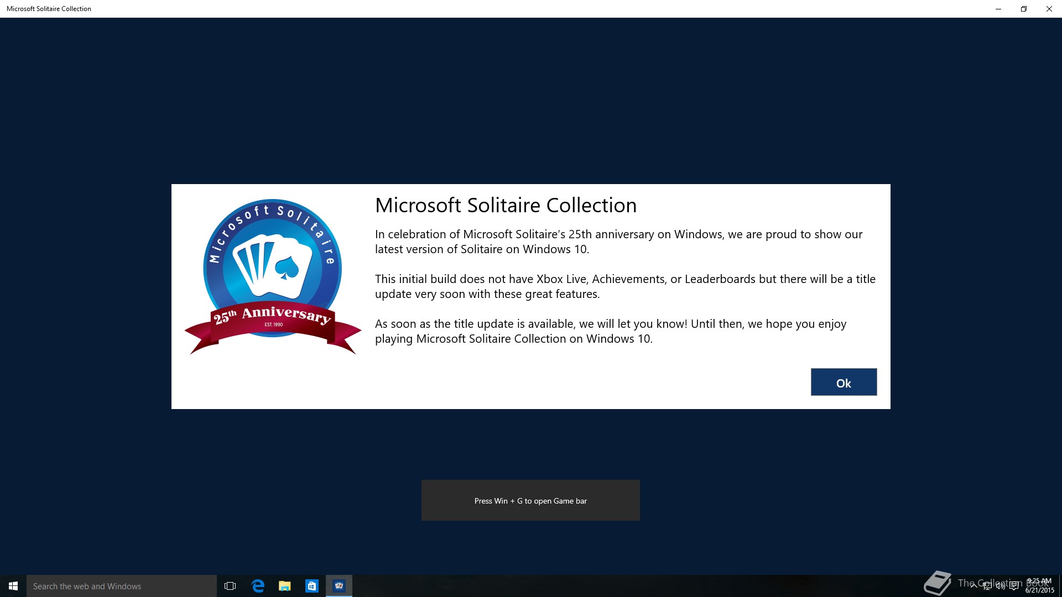
Task: Click the dialog heading 'Microsoft Solitaire Collection'
Action: pos(506,205)
